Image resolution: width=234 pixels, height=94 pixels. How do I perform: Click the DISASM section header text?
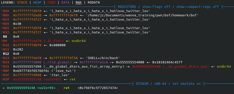(168, 83)
